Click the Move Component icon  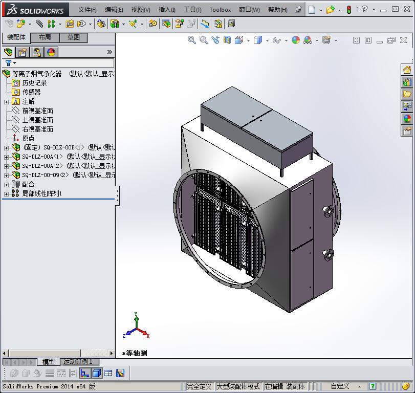[x=81, y=24]
